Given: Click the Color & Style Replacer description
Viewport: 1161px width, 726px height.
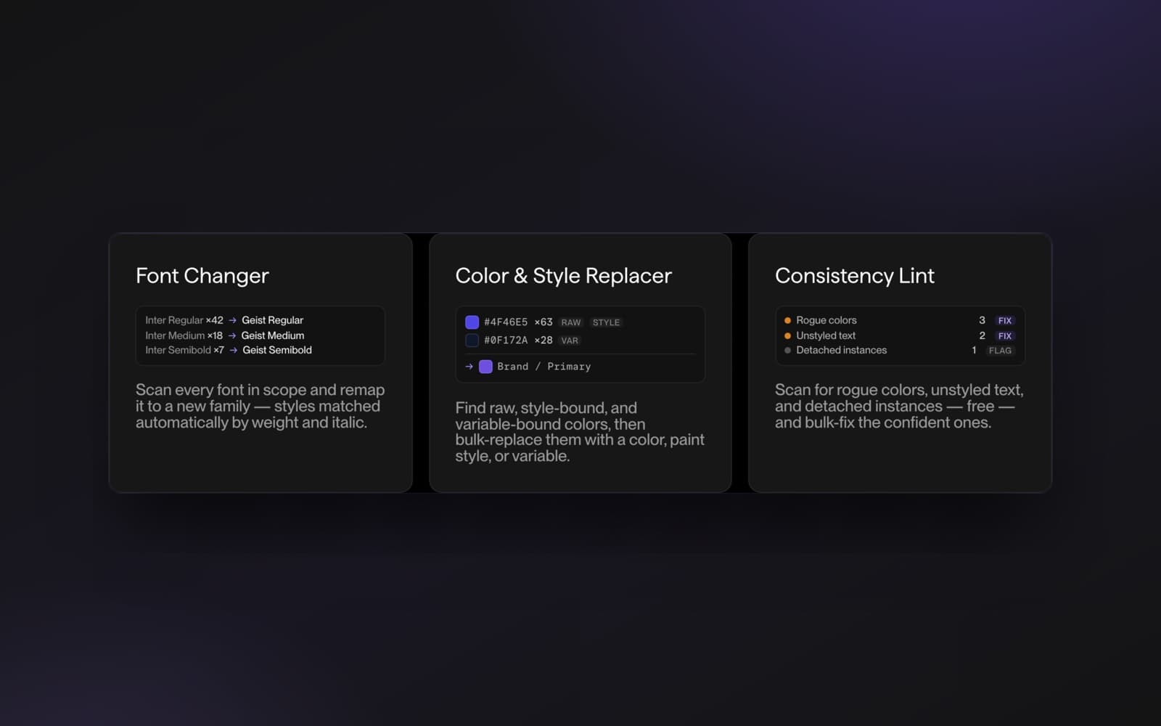Looking at the screenshot, I should [580, 432].
